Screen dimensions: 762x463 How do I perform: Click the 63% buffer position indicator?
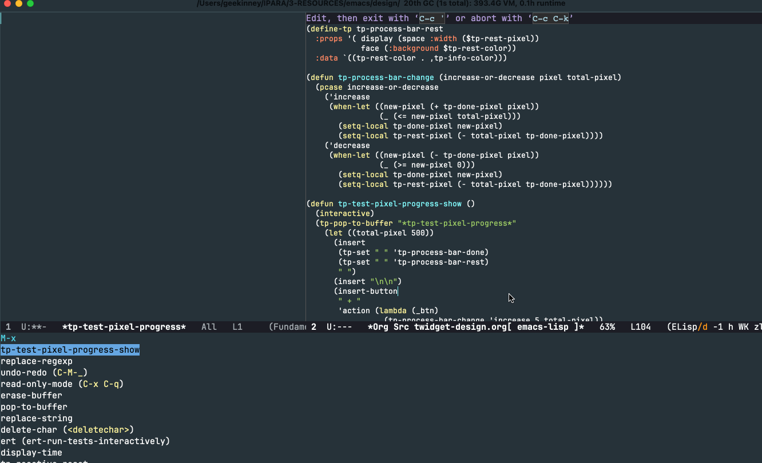607,326
